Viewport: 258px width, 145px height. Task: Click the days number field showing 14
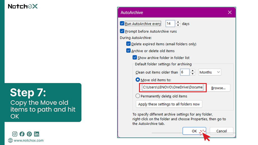(x=170, y=23)
